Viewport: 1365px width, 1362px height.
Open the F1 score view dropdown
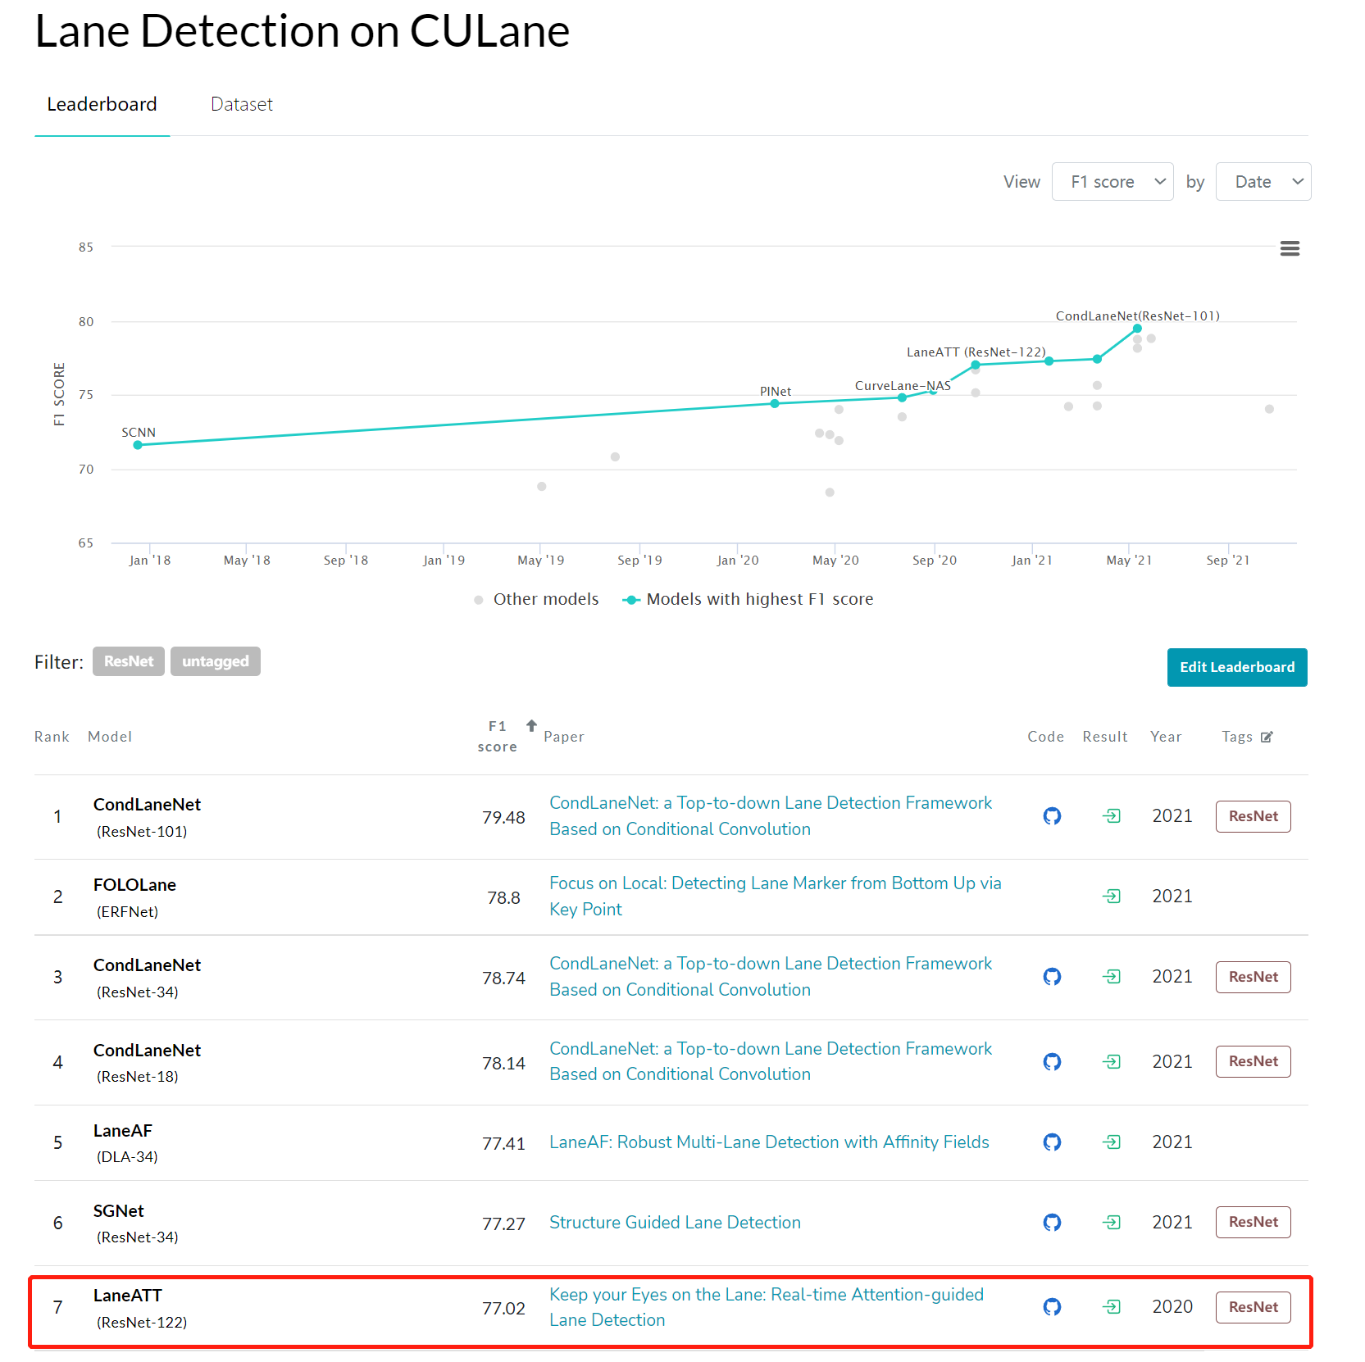coord(1112,182)
